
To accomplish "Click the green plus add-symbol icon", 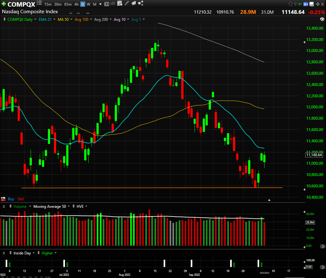I will click(x=3, y=4).
